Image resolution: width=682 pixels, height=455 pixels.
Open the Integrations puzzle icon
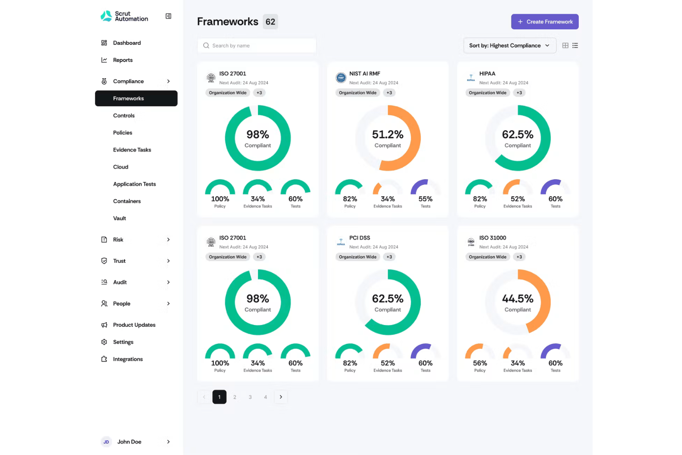104,359
